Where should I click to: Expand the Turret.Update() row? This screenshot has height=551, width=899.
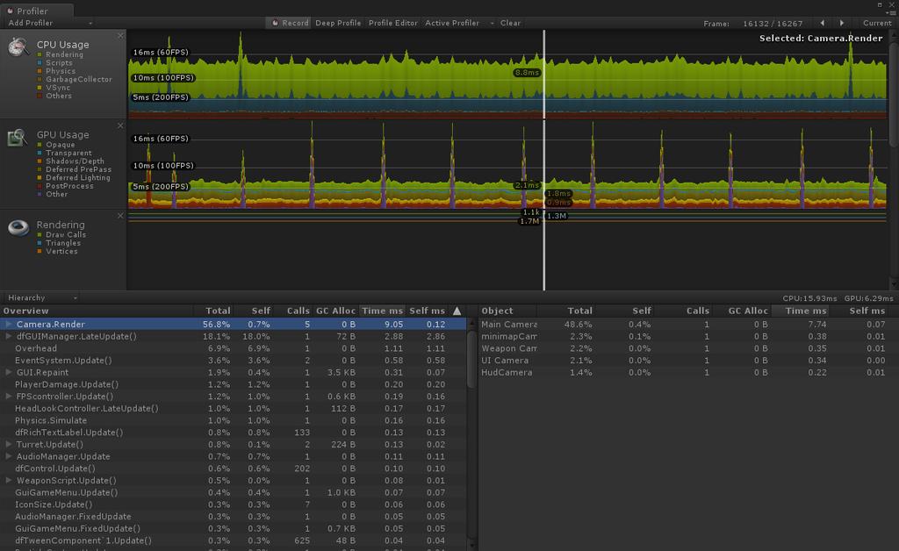tap(9, 445)
